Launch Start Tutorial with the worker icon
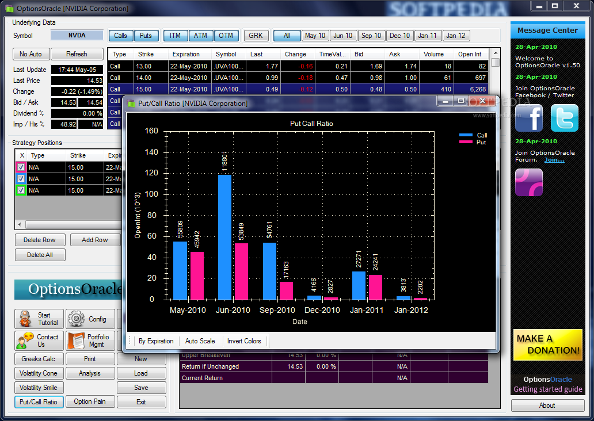 [x=39, y=319]
